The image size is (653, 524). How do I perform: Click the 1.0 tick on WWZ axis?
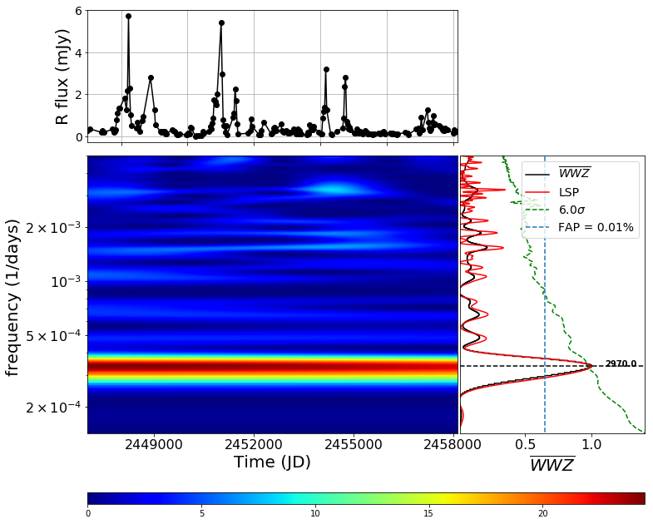point(591,444)
